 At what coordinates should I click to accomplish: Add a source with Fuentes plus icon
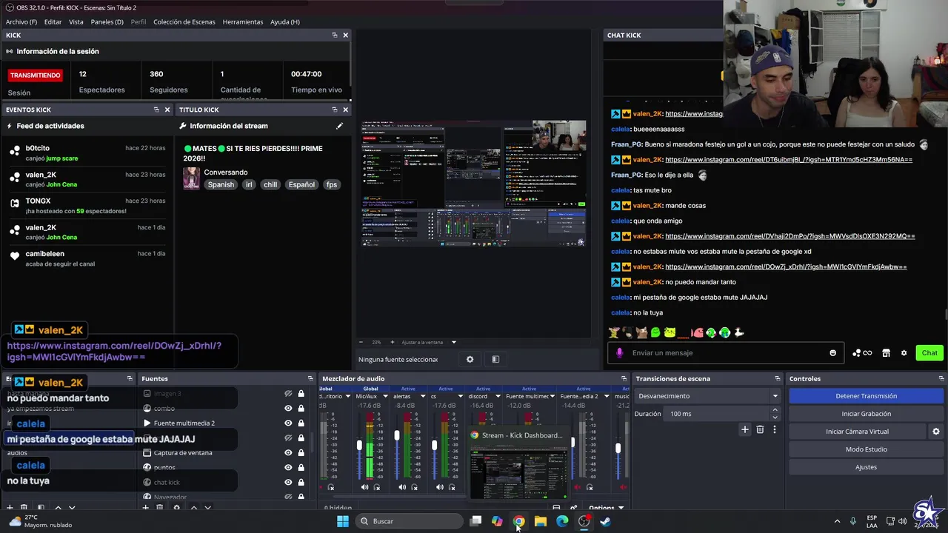coord(145,508)
